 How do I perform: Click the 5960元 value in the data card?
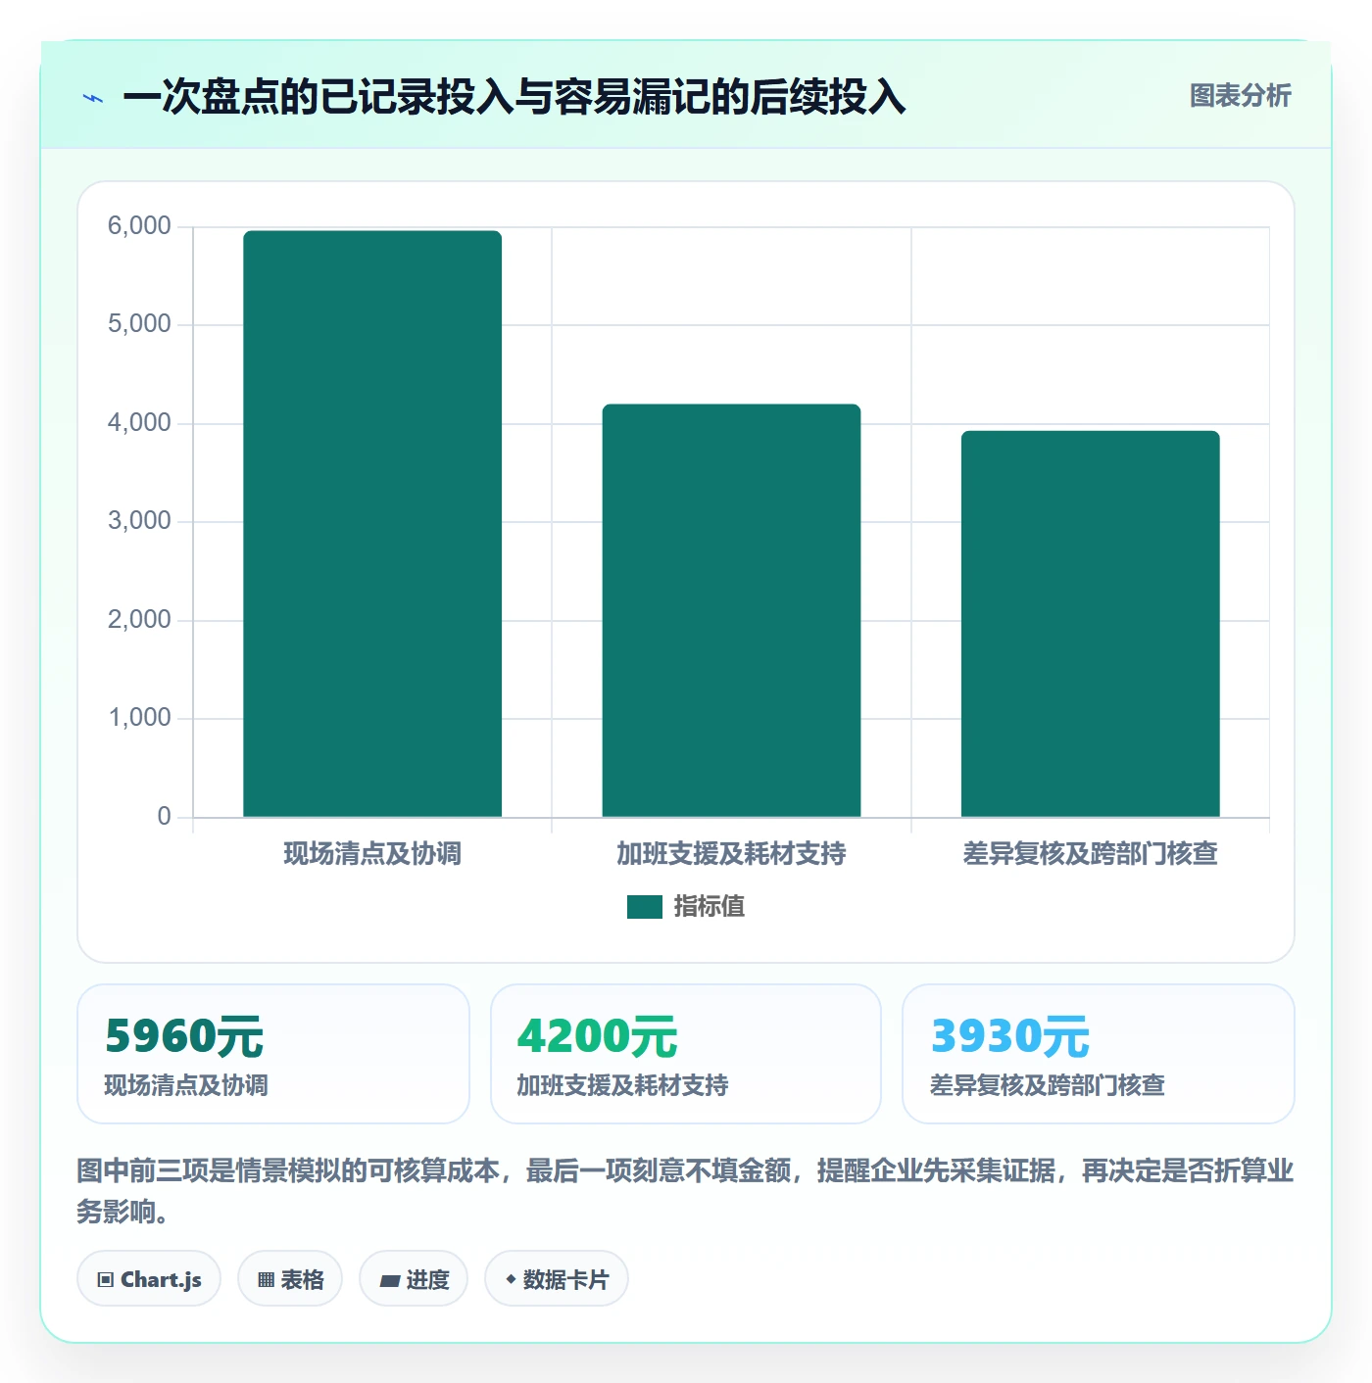tap(184, 1037)
